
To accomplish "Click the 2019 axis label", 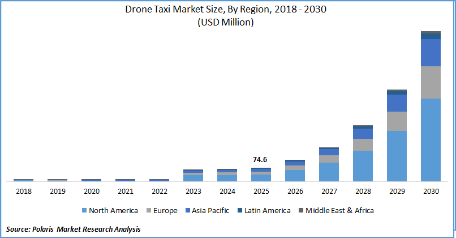I will (x=58, y=192).
